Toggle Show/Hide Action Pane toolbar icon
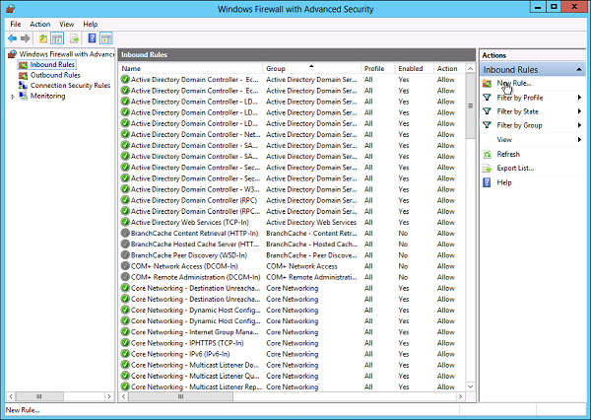591x420 pixels. click(x=106, y=38)
